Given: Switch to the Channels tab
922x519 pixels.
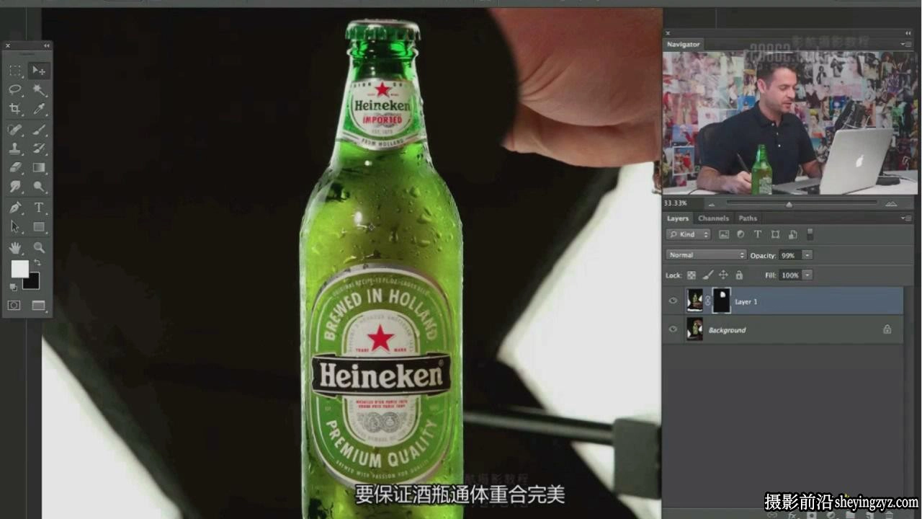Looking at the screenshot, I should click(713, 218).
